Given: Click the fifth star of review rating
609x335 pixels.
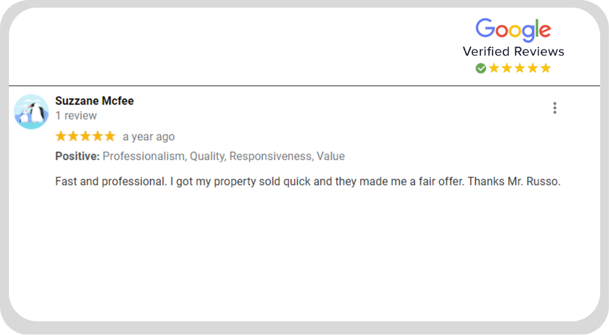Looking at the screenshot, I should pyautogui.click(x=110, y=136).
